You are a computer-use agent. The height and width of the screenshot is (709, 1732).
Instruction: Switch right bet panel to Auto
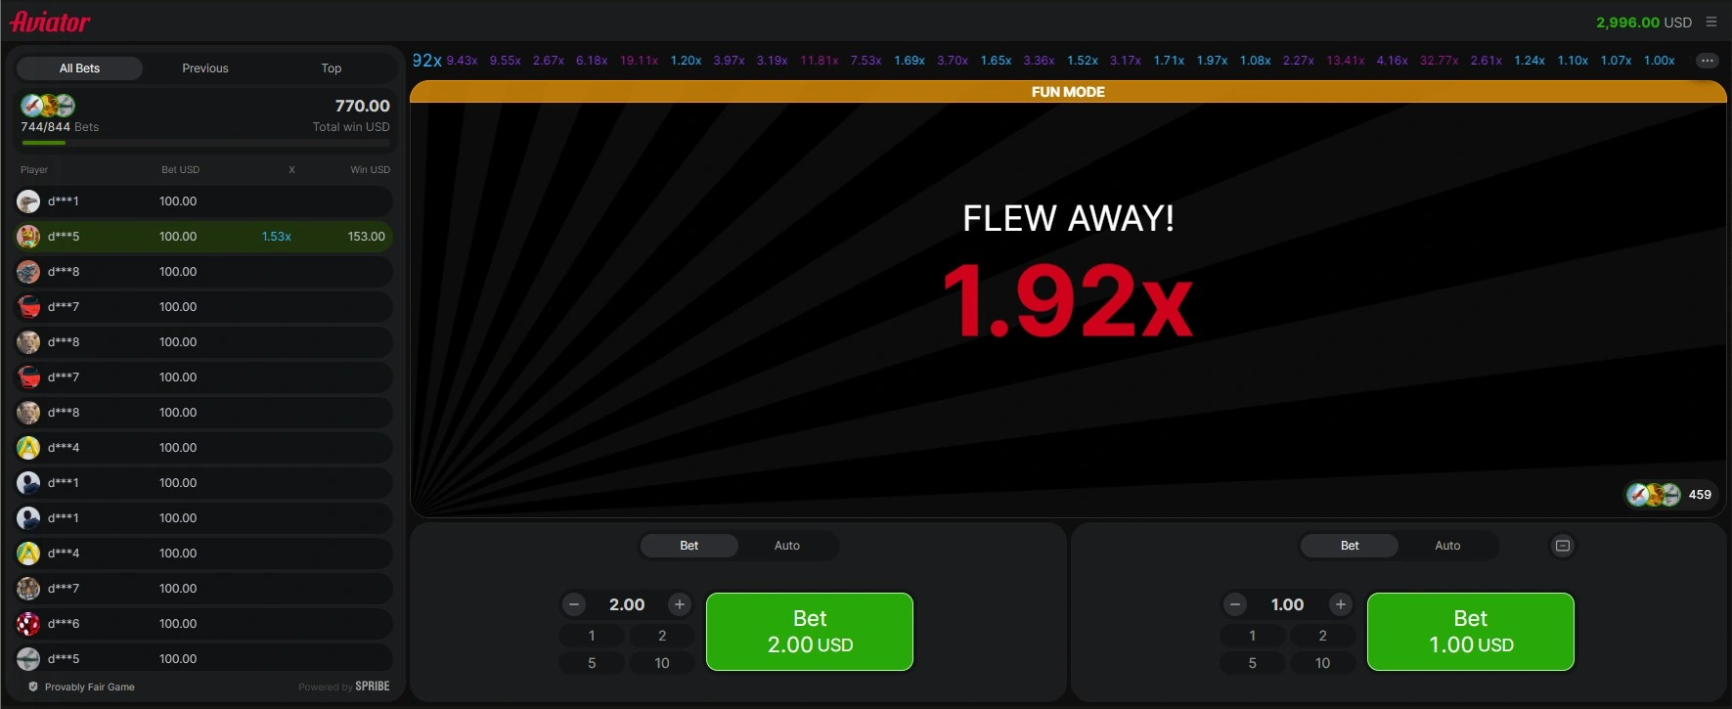pyautogui.click(x=1447, y=546)
